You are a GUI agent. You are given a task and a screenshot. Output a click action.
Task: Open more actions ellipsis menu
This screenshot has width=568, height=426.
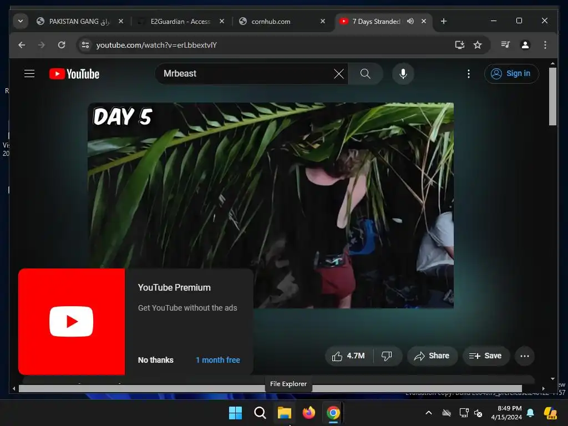click(525, 356)
